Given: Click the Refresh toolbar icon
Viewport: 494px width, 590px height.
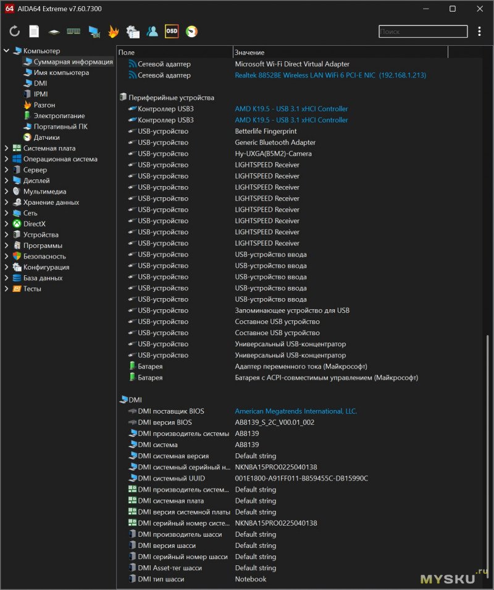Looking at the screenshot, I should 15,31.
